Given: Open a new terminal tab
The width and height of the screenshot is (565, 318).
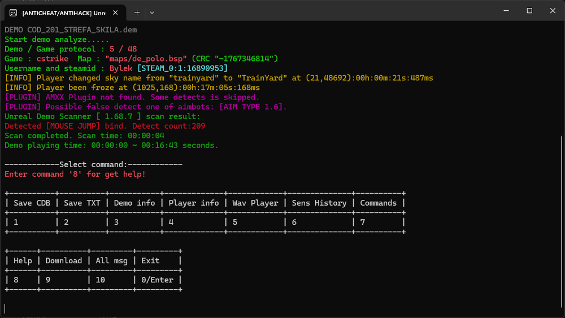Looking at the screenshot, I should tap(137, 12).
